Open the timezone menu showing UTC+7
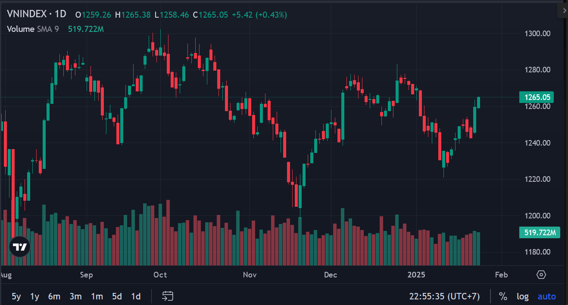The width and height of the screenshot is (568, 305). (444, 296)
